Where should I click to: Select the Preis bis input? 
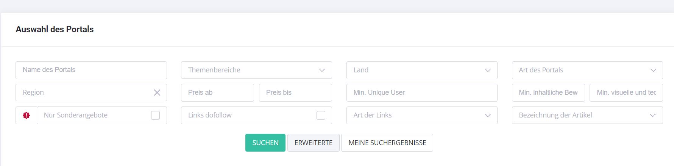tap(295, 92)
